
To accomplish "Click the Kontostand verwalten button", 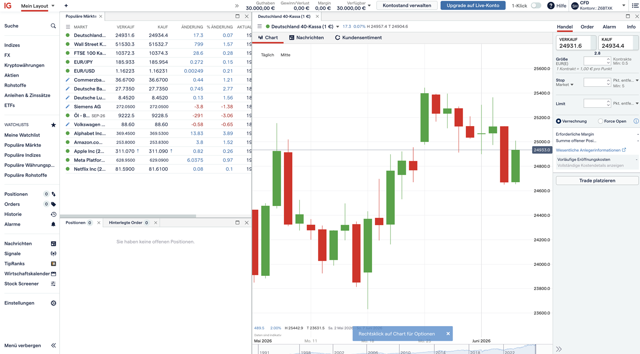I will click(x=407, y=5).
